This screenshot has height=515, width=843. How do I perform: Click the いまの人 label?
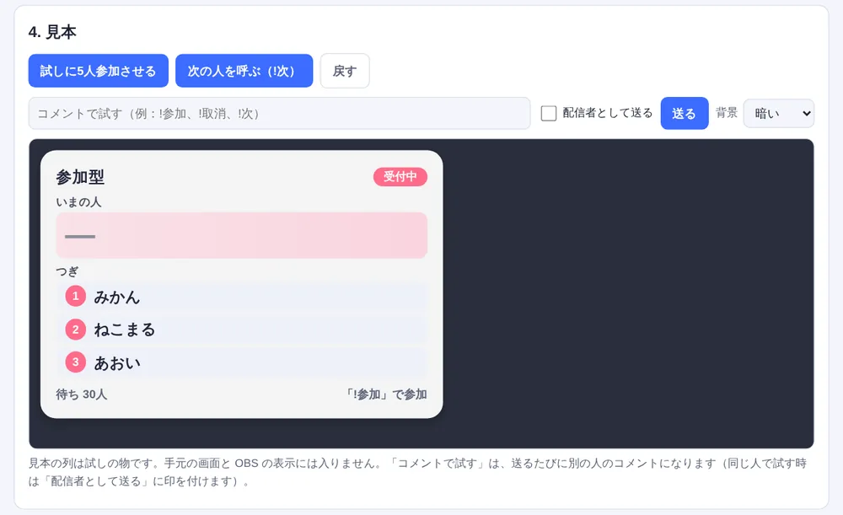(x=78, y=202)
